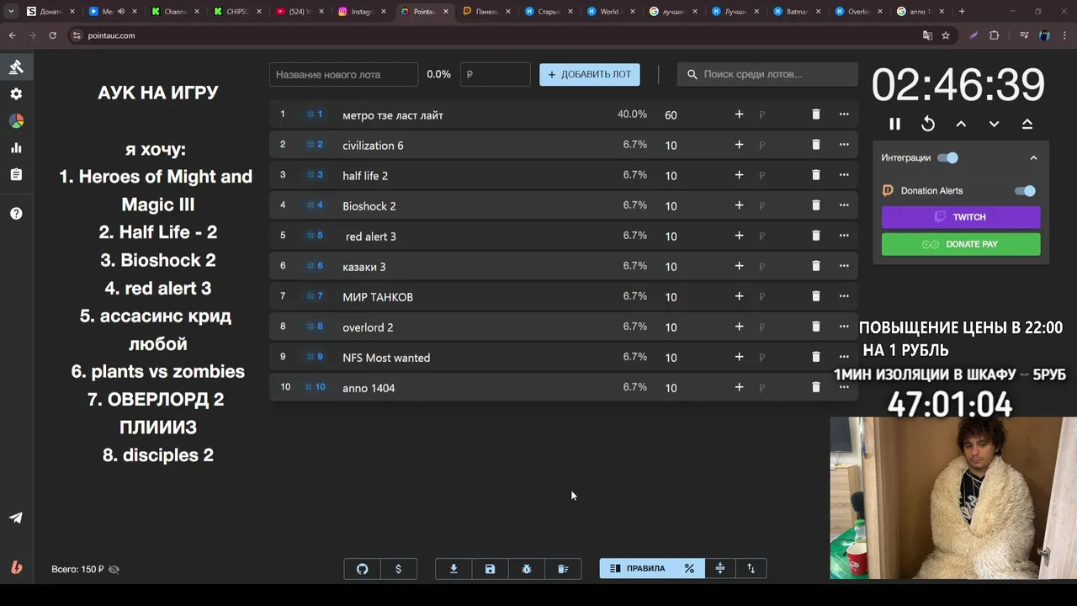Open more options for Bioshock 2 lot
This screenshot has height=606, width=1077.
(x=844, y=205)
